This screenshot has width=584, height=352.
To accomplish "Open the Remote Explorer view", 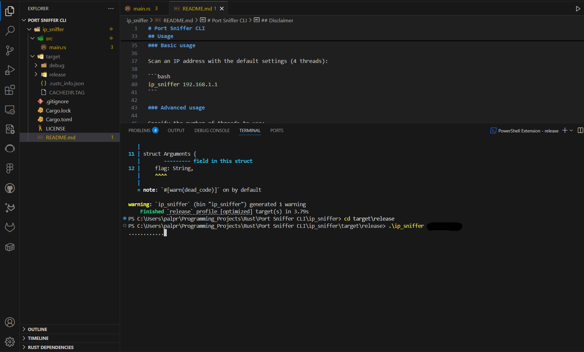I will [x=10, y=110].
